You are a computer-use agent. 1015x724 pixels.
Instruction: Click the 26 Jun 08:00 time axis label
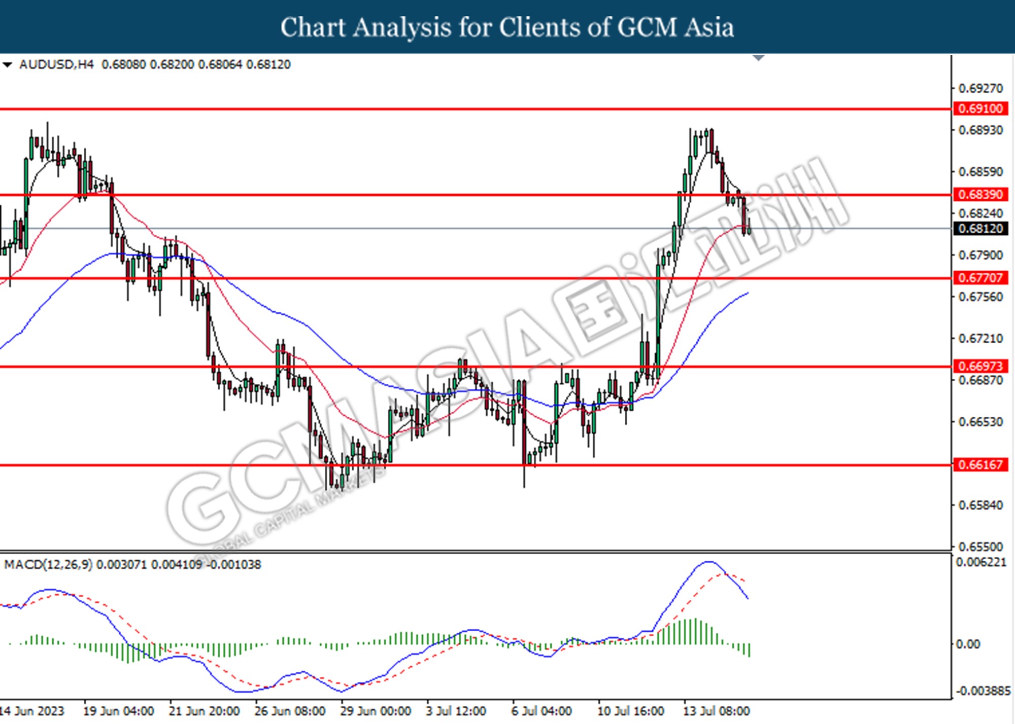point(290,711)
